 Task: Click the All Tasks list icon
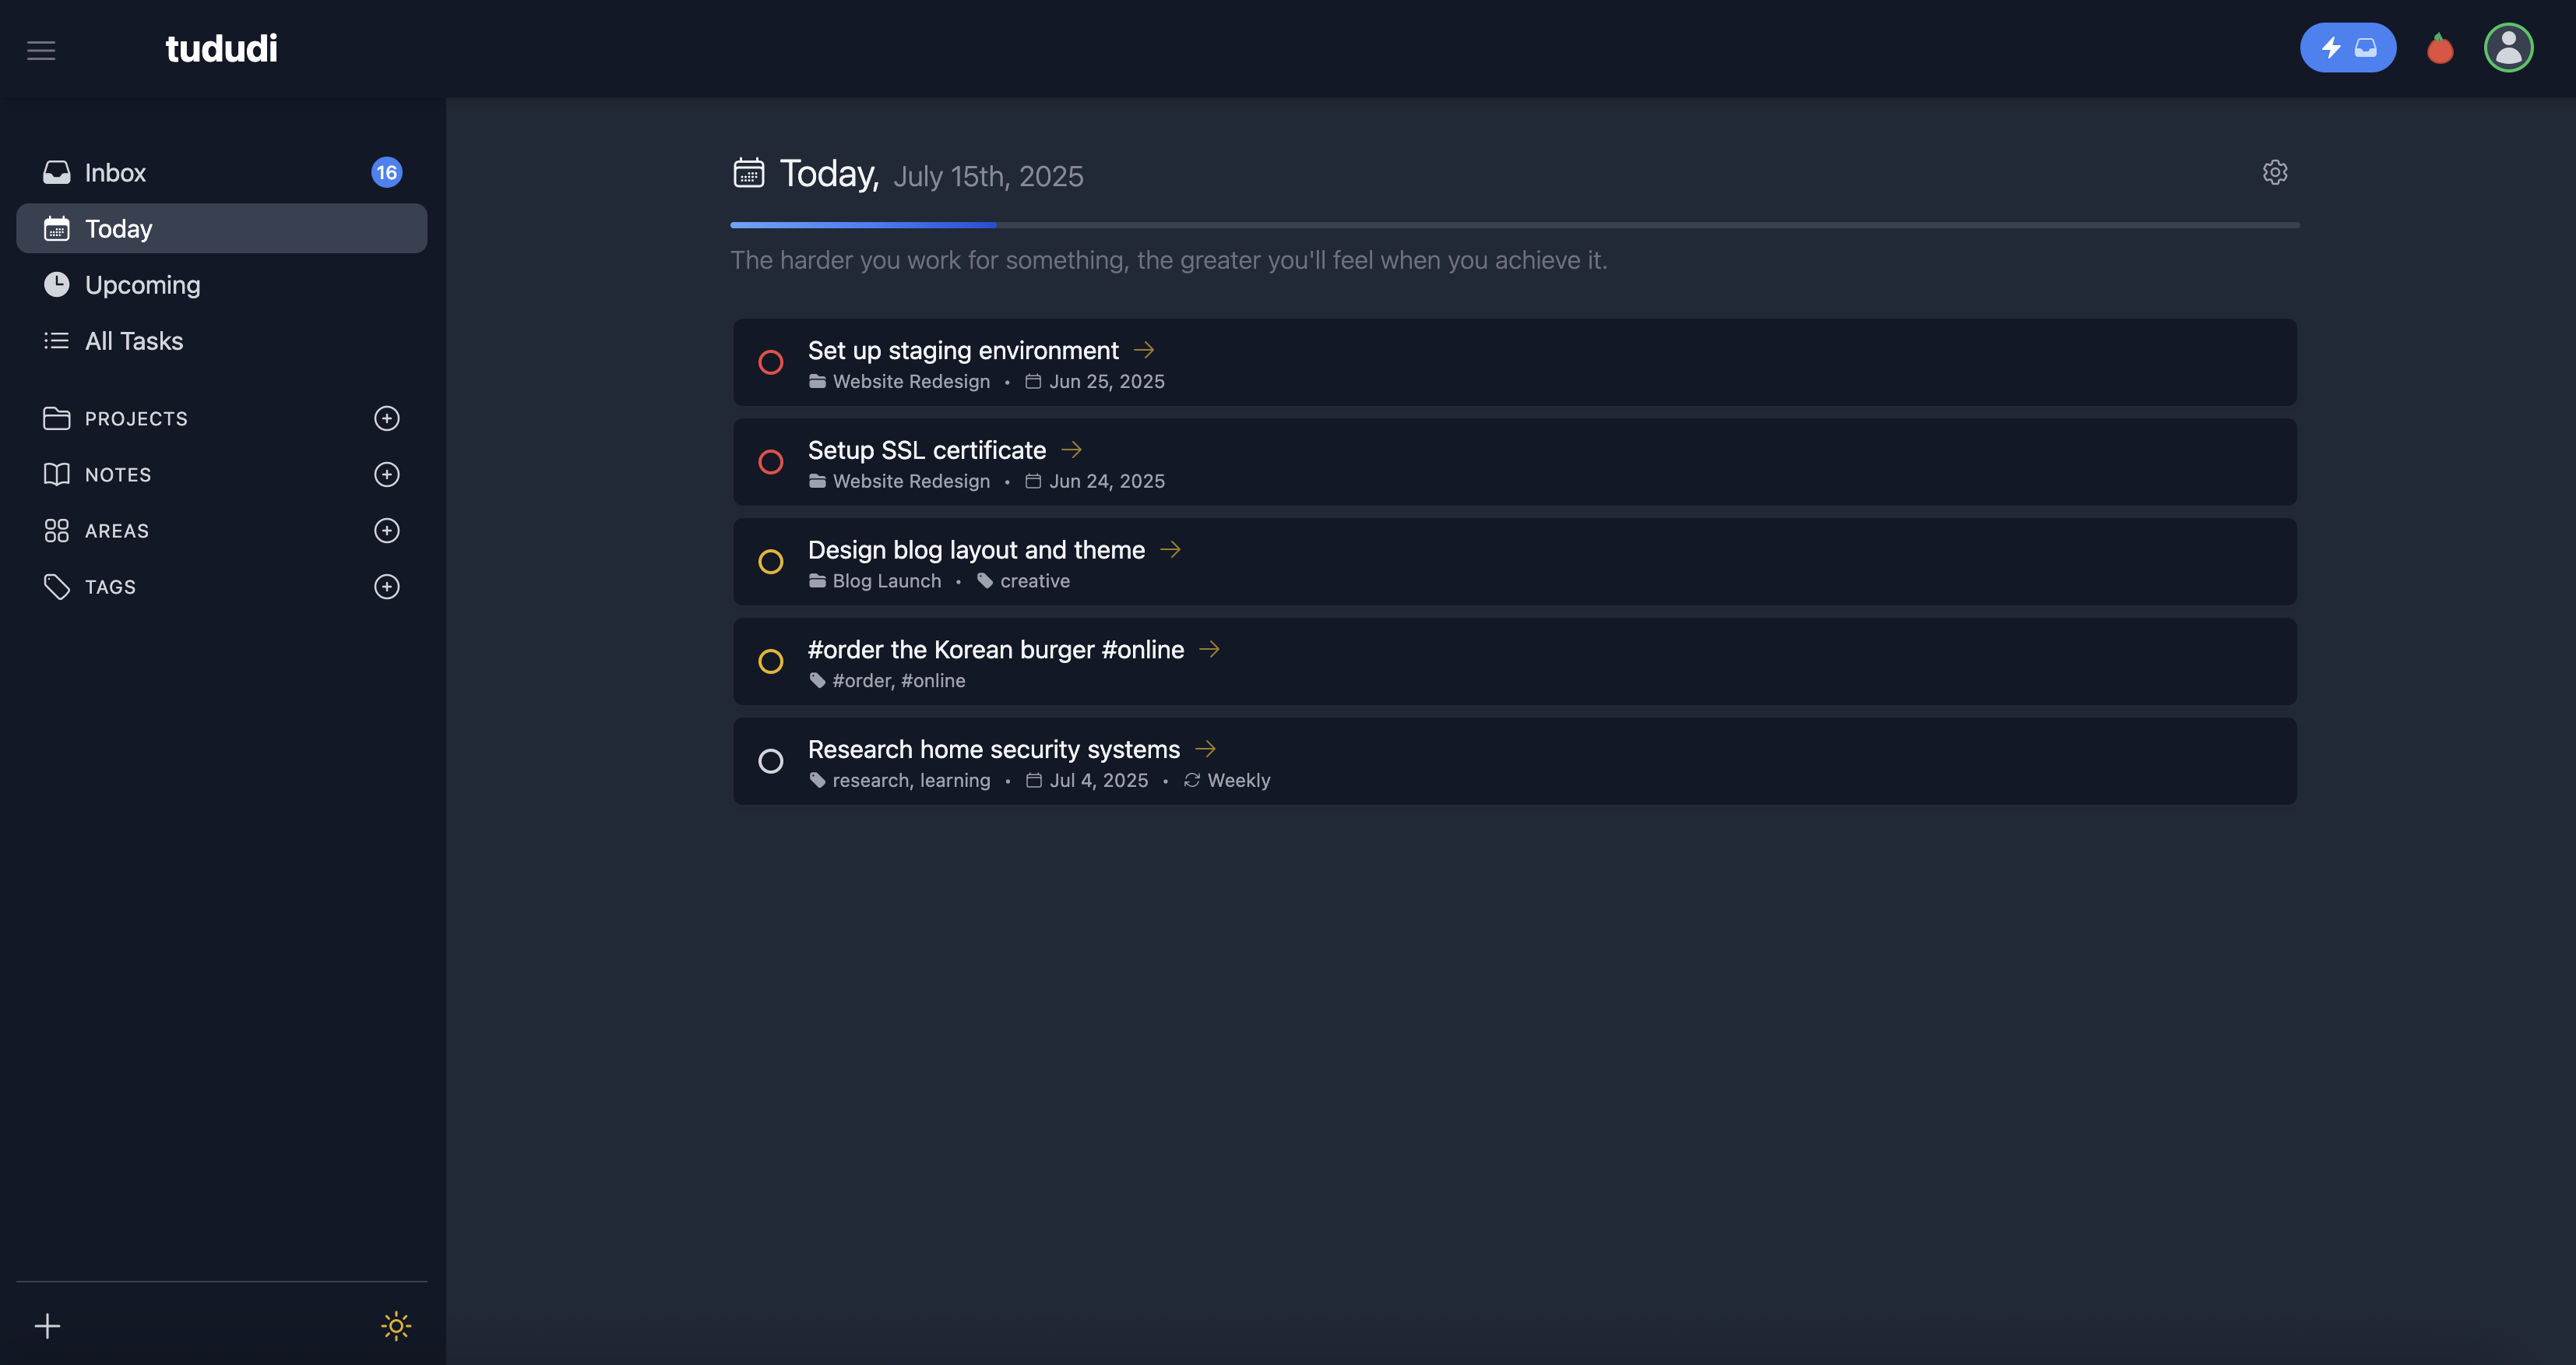click(57, 340)
